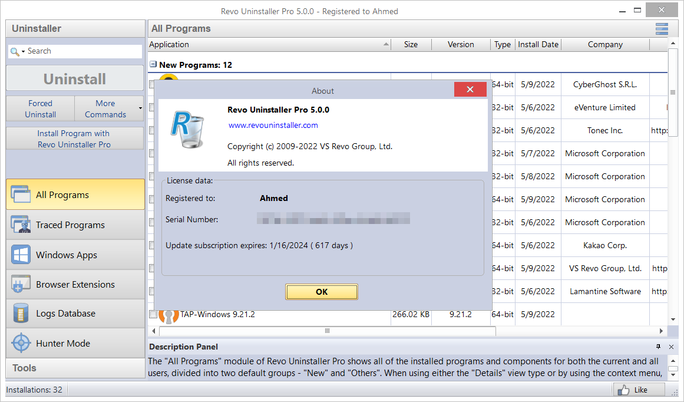Click the search magnifier icon
The image size is (684, 402).
pos(15,51)
